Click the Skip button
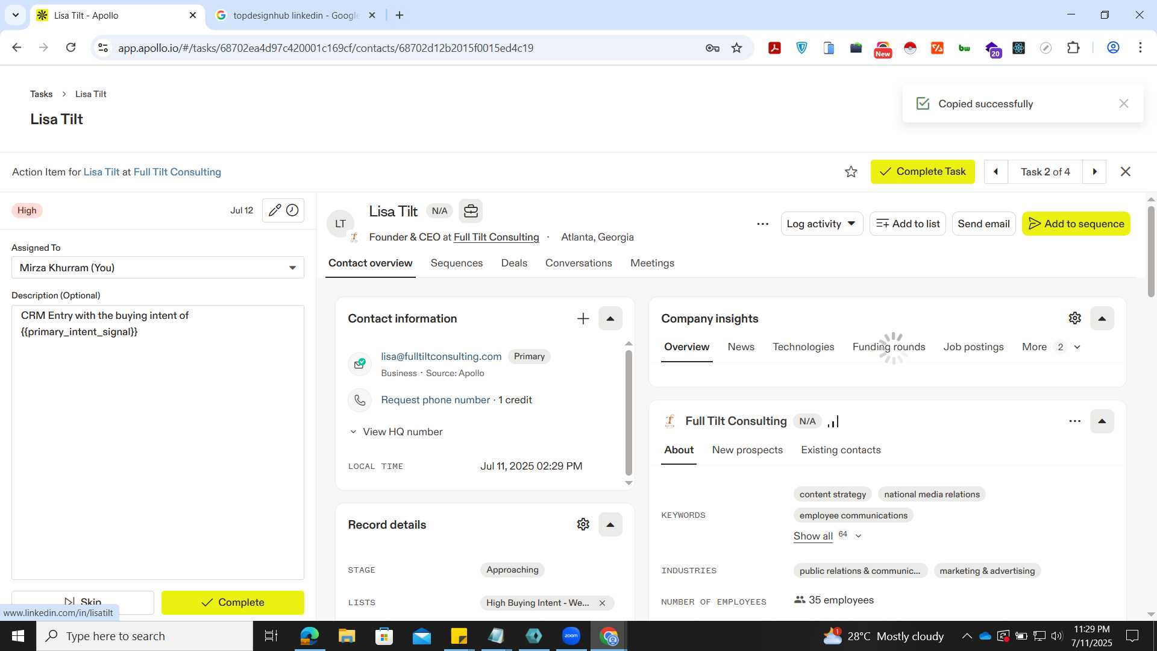The image size is (1157, 651). pos(83,602)
